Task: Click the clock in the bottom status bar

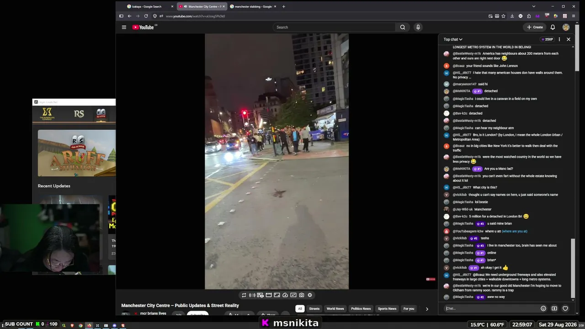Action: click(x=522, y=324)
